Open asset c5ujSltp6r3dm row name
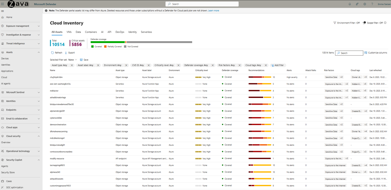The width and height of the screenshot is (391, 190). 56,78
